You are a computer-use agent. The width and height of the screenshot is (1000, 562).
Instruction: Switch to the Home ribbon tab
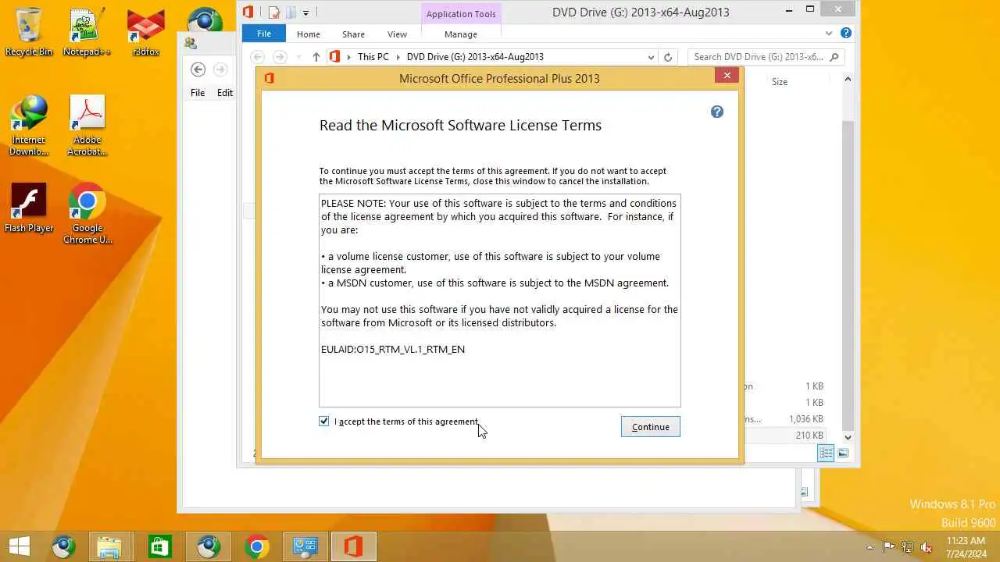tap(308, 34)
